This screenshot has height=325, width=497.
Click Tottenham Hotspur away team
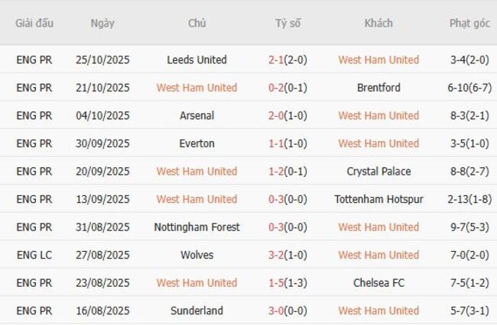378,199
